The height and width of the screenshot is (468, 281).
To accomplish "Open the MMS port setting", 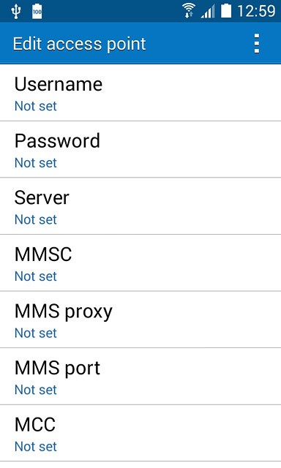I will (x=140, y=377).
